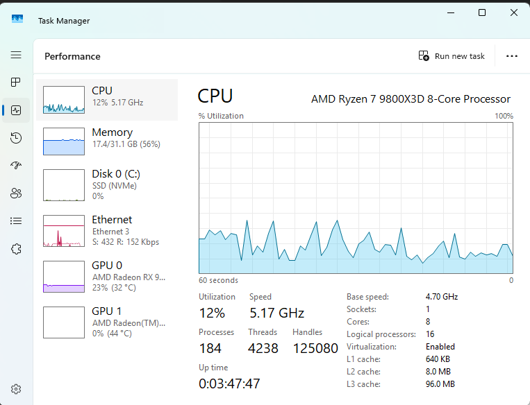530x405 pixels.
Task: Select the CPU resource entry
Action: [107, 100]
